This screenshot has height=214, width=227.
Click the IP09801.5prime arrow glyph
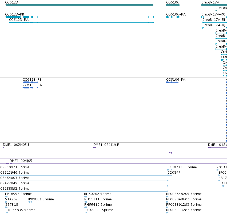click(30, 202)
